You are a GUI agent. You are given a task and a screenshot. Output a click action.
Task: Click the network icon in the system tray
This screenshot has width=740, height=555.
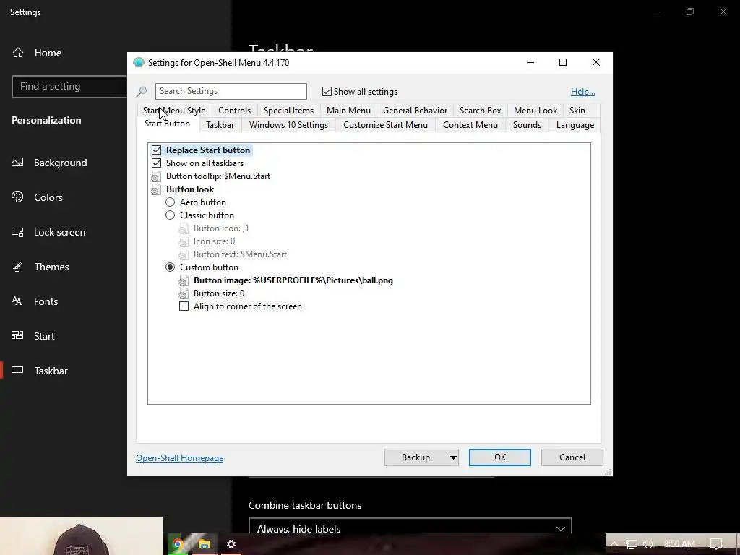(631, 544)
